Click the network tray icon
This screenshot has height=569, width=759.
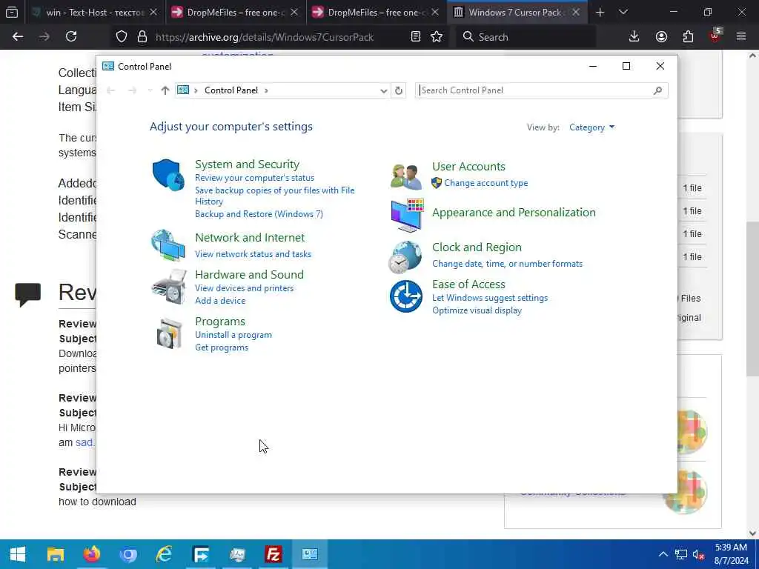coord(681,555)
